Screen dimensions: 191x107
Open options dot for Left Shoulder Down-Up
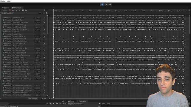click(45, 67)
